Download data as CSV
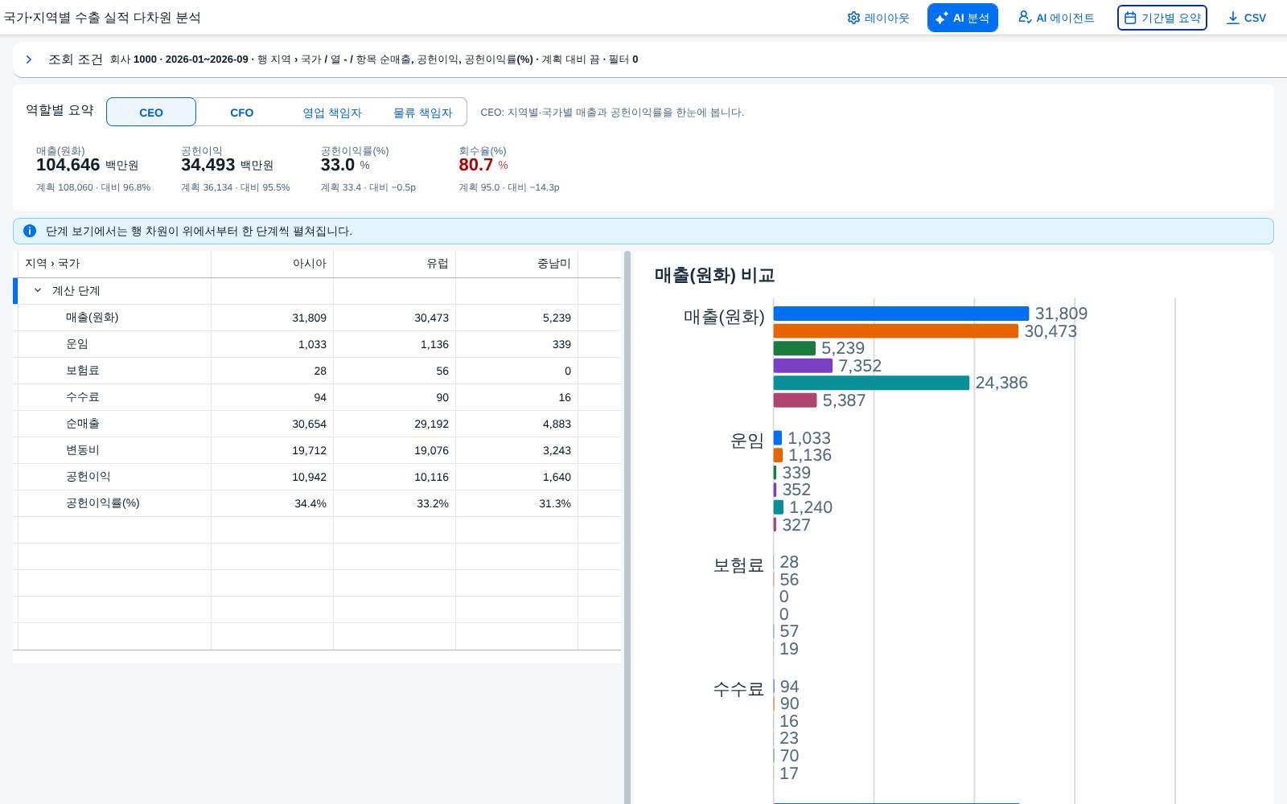The image size is (1287, 804). click(x=1246, y=18)
